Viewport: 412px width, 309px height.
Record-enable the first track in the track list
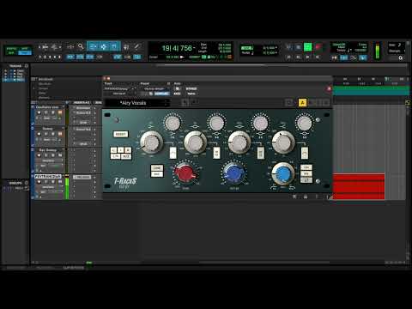(39, 112)
